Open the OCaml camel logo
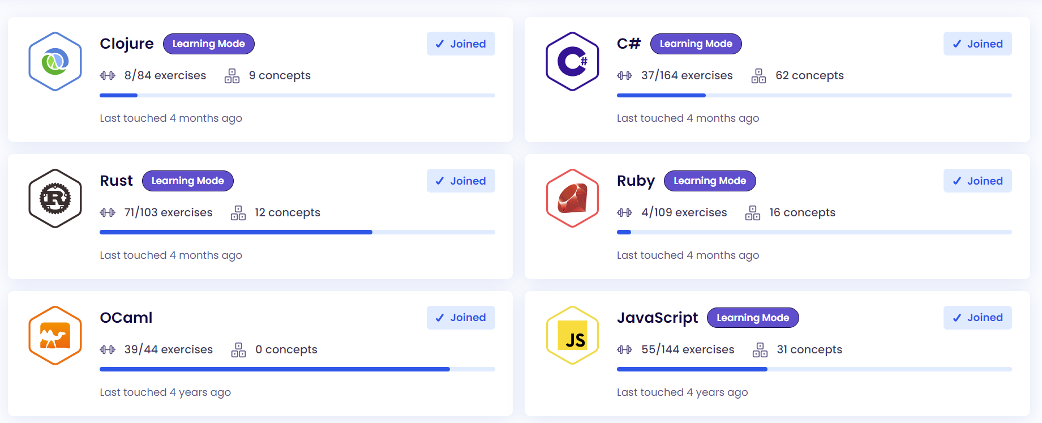 click(55, 335)
